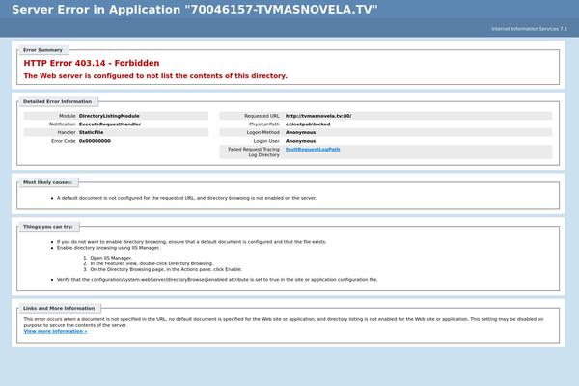Click the Handler field label

67,132
